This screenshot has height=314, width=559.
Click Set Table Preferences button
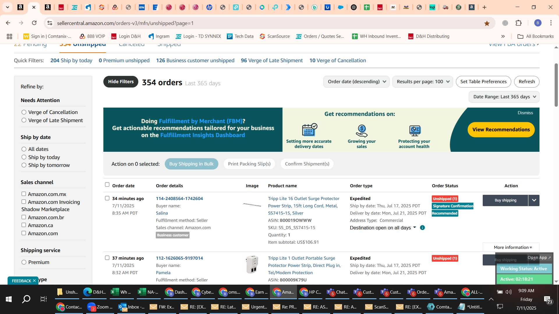click(483, 82)
